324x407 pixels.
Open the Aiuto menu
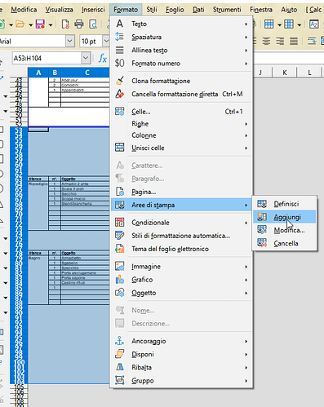pyautogui.click(x=289, y=10)
